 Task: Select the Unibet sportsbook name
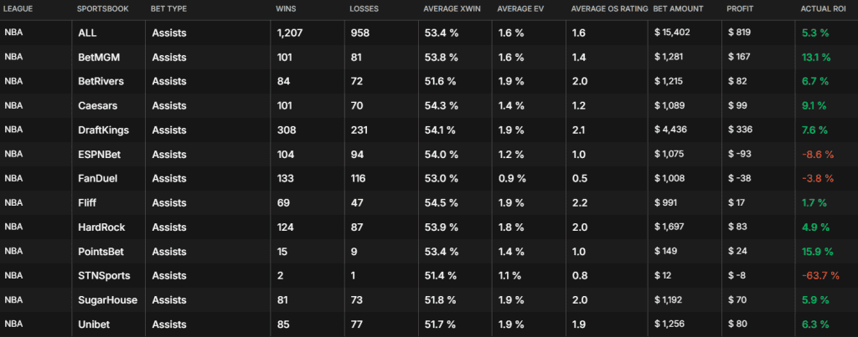94,324
